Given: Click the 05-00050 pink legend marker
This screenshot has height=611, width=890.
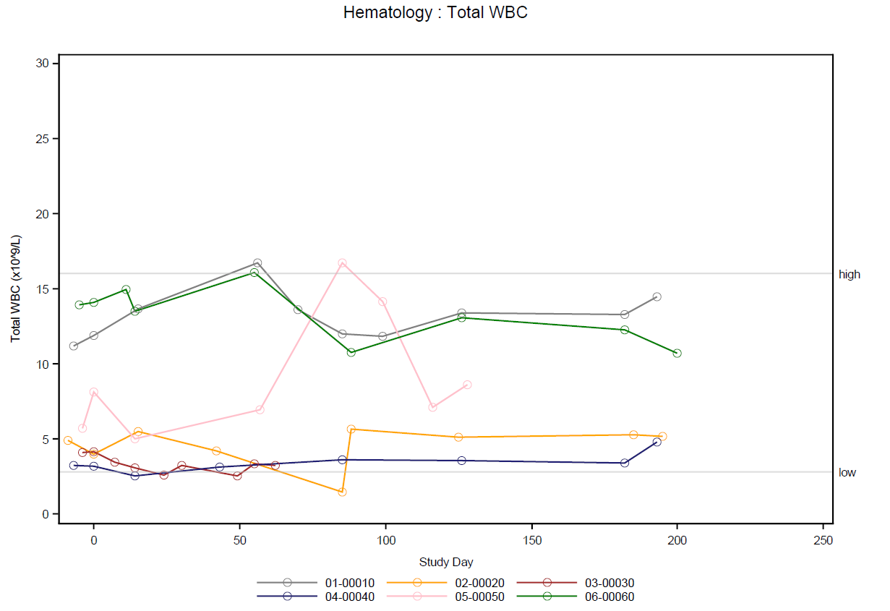Looking at the screenshot, I should click(x=417, y=597).
